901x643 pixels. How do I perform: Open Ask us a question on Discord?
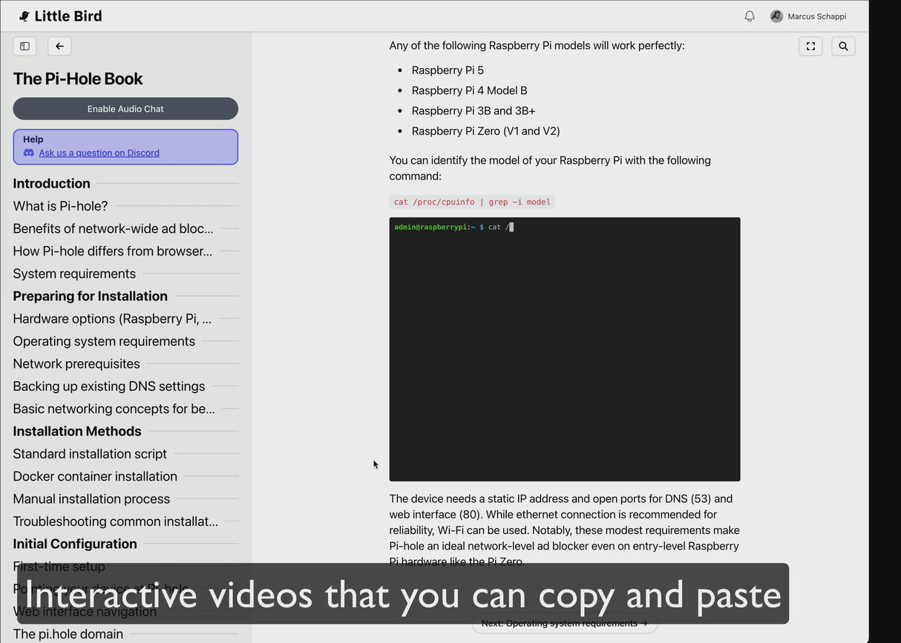(99, 153)
